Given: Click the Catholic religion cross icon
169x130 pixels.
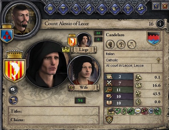Looking at the screenshot, I should tap(159, 60).
